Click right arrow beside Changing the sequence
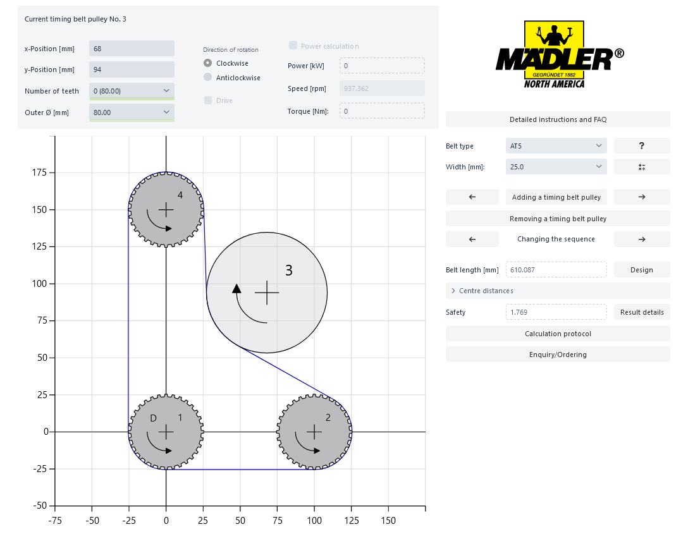Screen dimensions: 700x534 pos(641,240)
